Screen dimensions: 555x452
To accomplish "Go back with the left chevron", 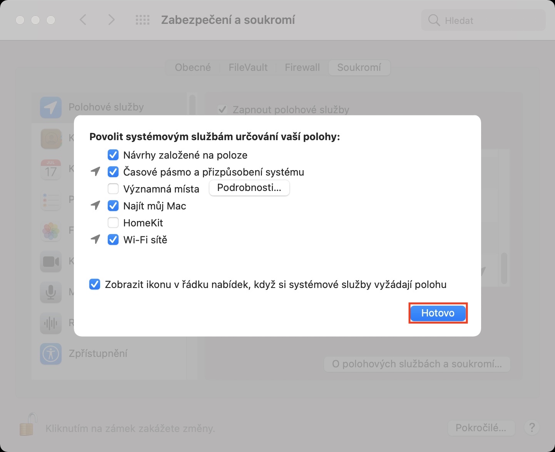I will (x=83, y=20).
